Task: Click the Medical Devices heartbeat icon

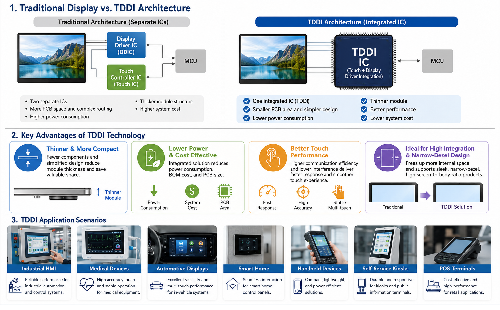Action: [x=87, y=285]
